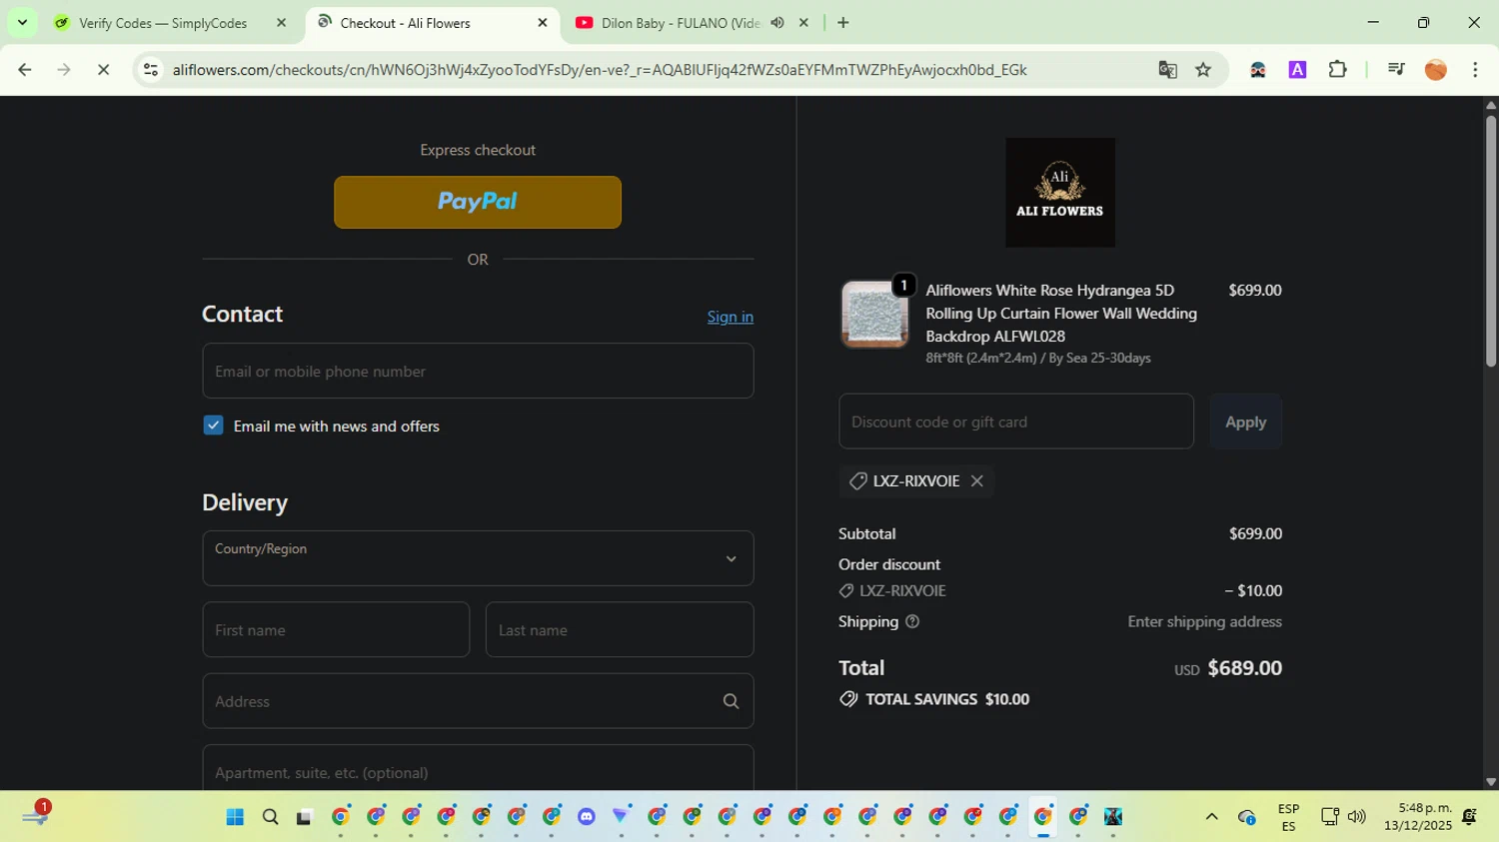
Task: Open the Discord taskbar icon
Action: click(x=587, y=817)
